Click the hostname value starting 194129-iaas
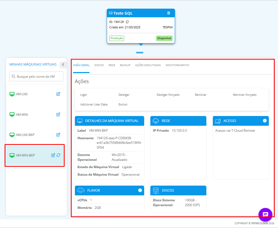Image resolution: width=278 pixels, height=228 pixels. pyautogui.click(x=119, y=143)
